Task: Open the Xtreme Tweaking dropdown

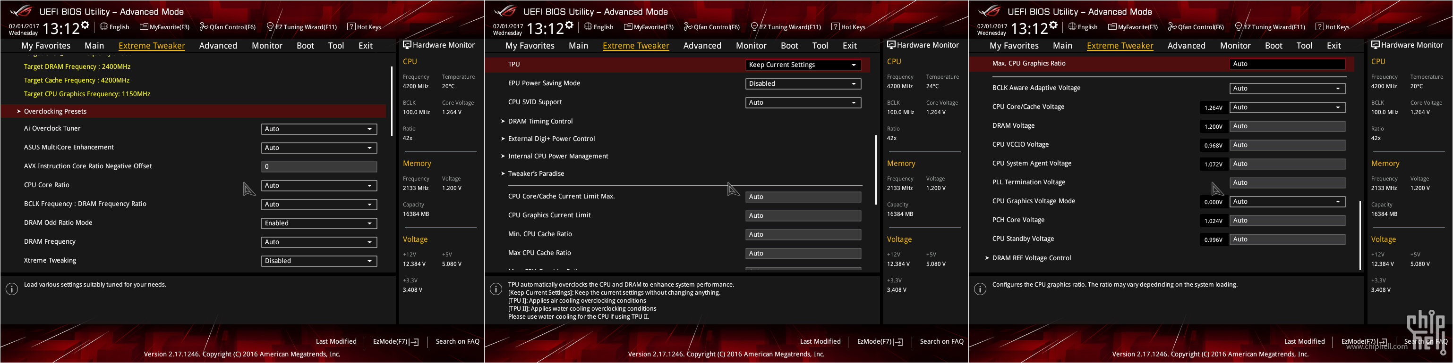Action: (319, 261)
